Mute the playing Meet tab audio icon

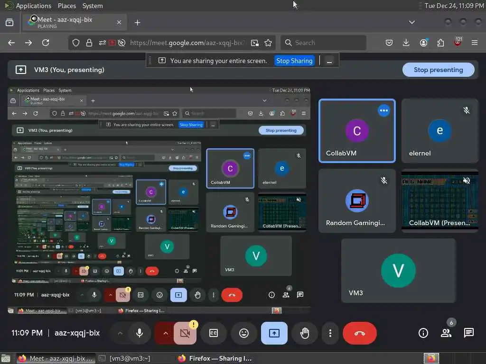pos(34,19)
